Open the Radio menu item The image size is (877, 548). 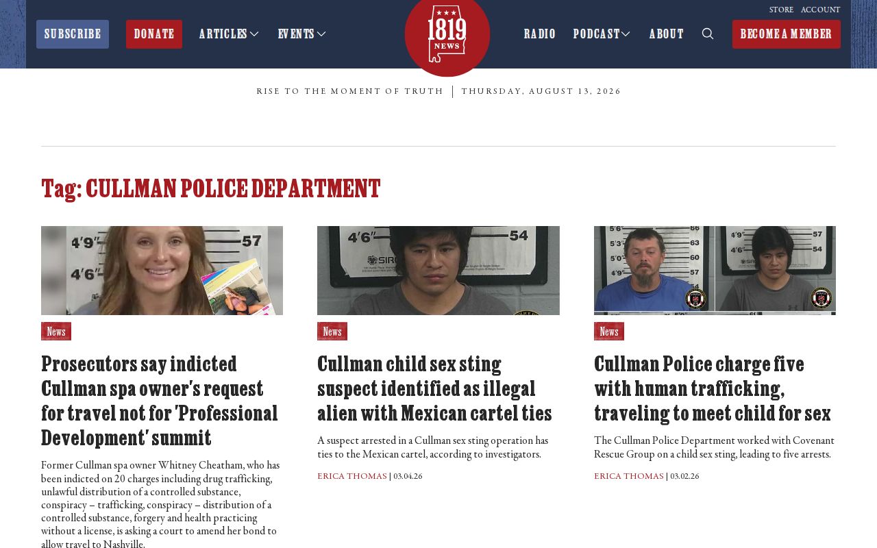pos(540,34)
